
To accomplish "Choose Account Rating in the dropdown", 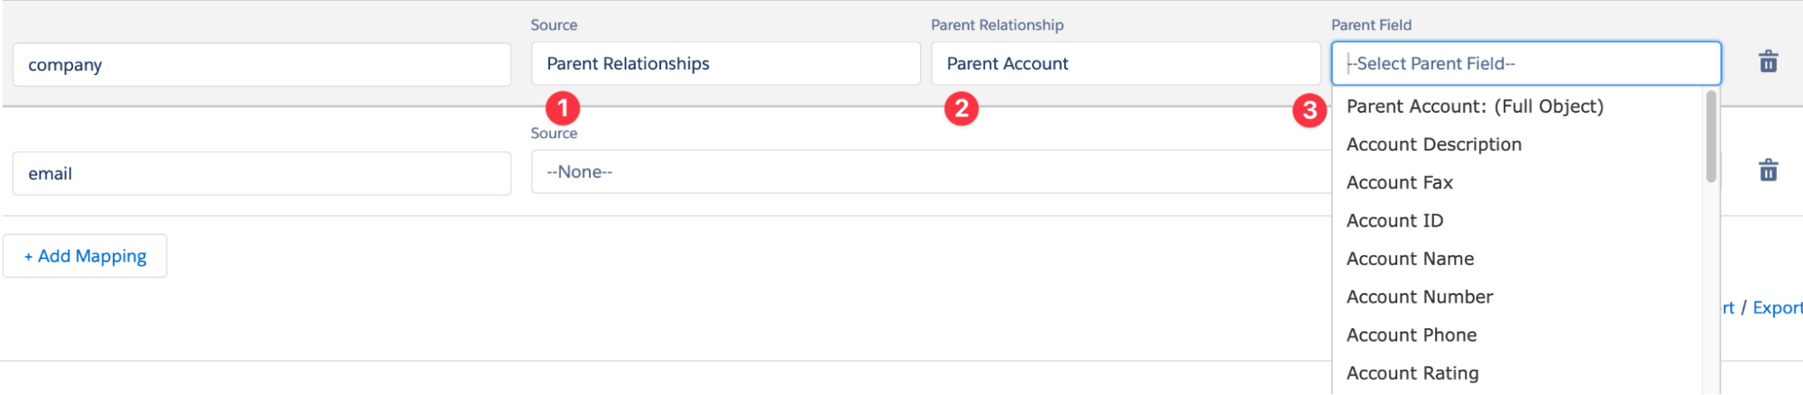I will point(1412,373).
